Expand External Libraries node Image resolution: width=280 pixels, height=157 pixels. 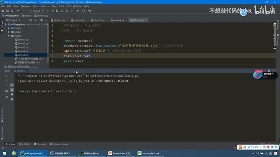(5, 66)
